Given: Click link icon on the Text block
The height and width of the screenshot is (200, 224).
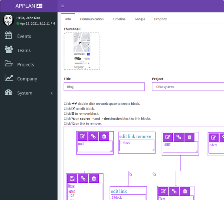Looking at the screenshot, I should click(174, 191).
